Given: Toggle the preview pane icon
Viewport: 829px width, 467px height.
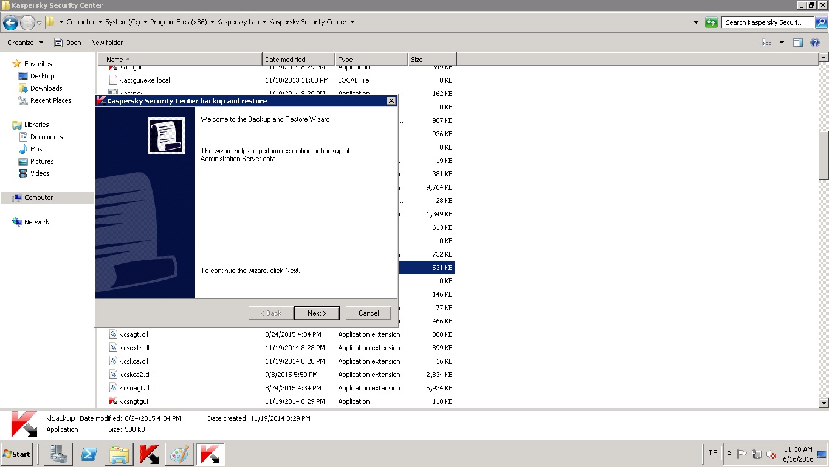Looking at the screenshot, I should tap(798, 43).
